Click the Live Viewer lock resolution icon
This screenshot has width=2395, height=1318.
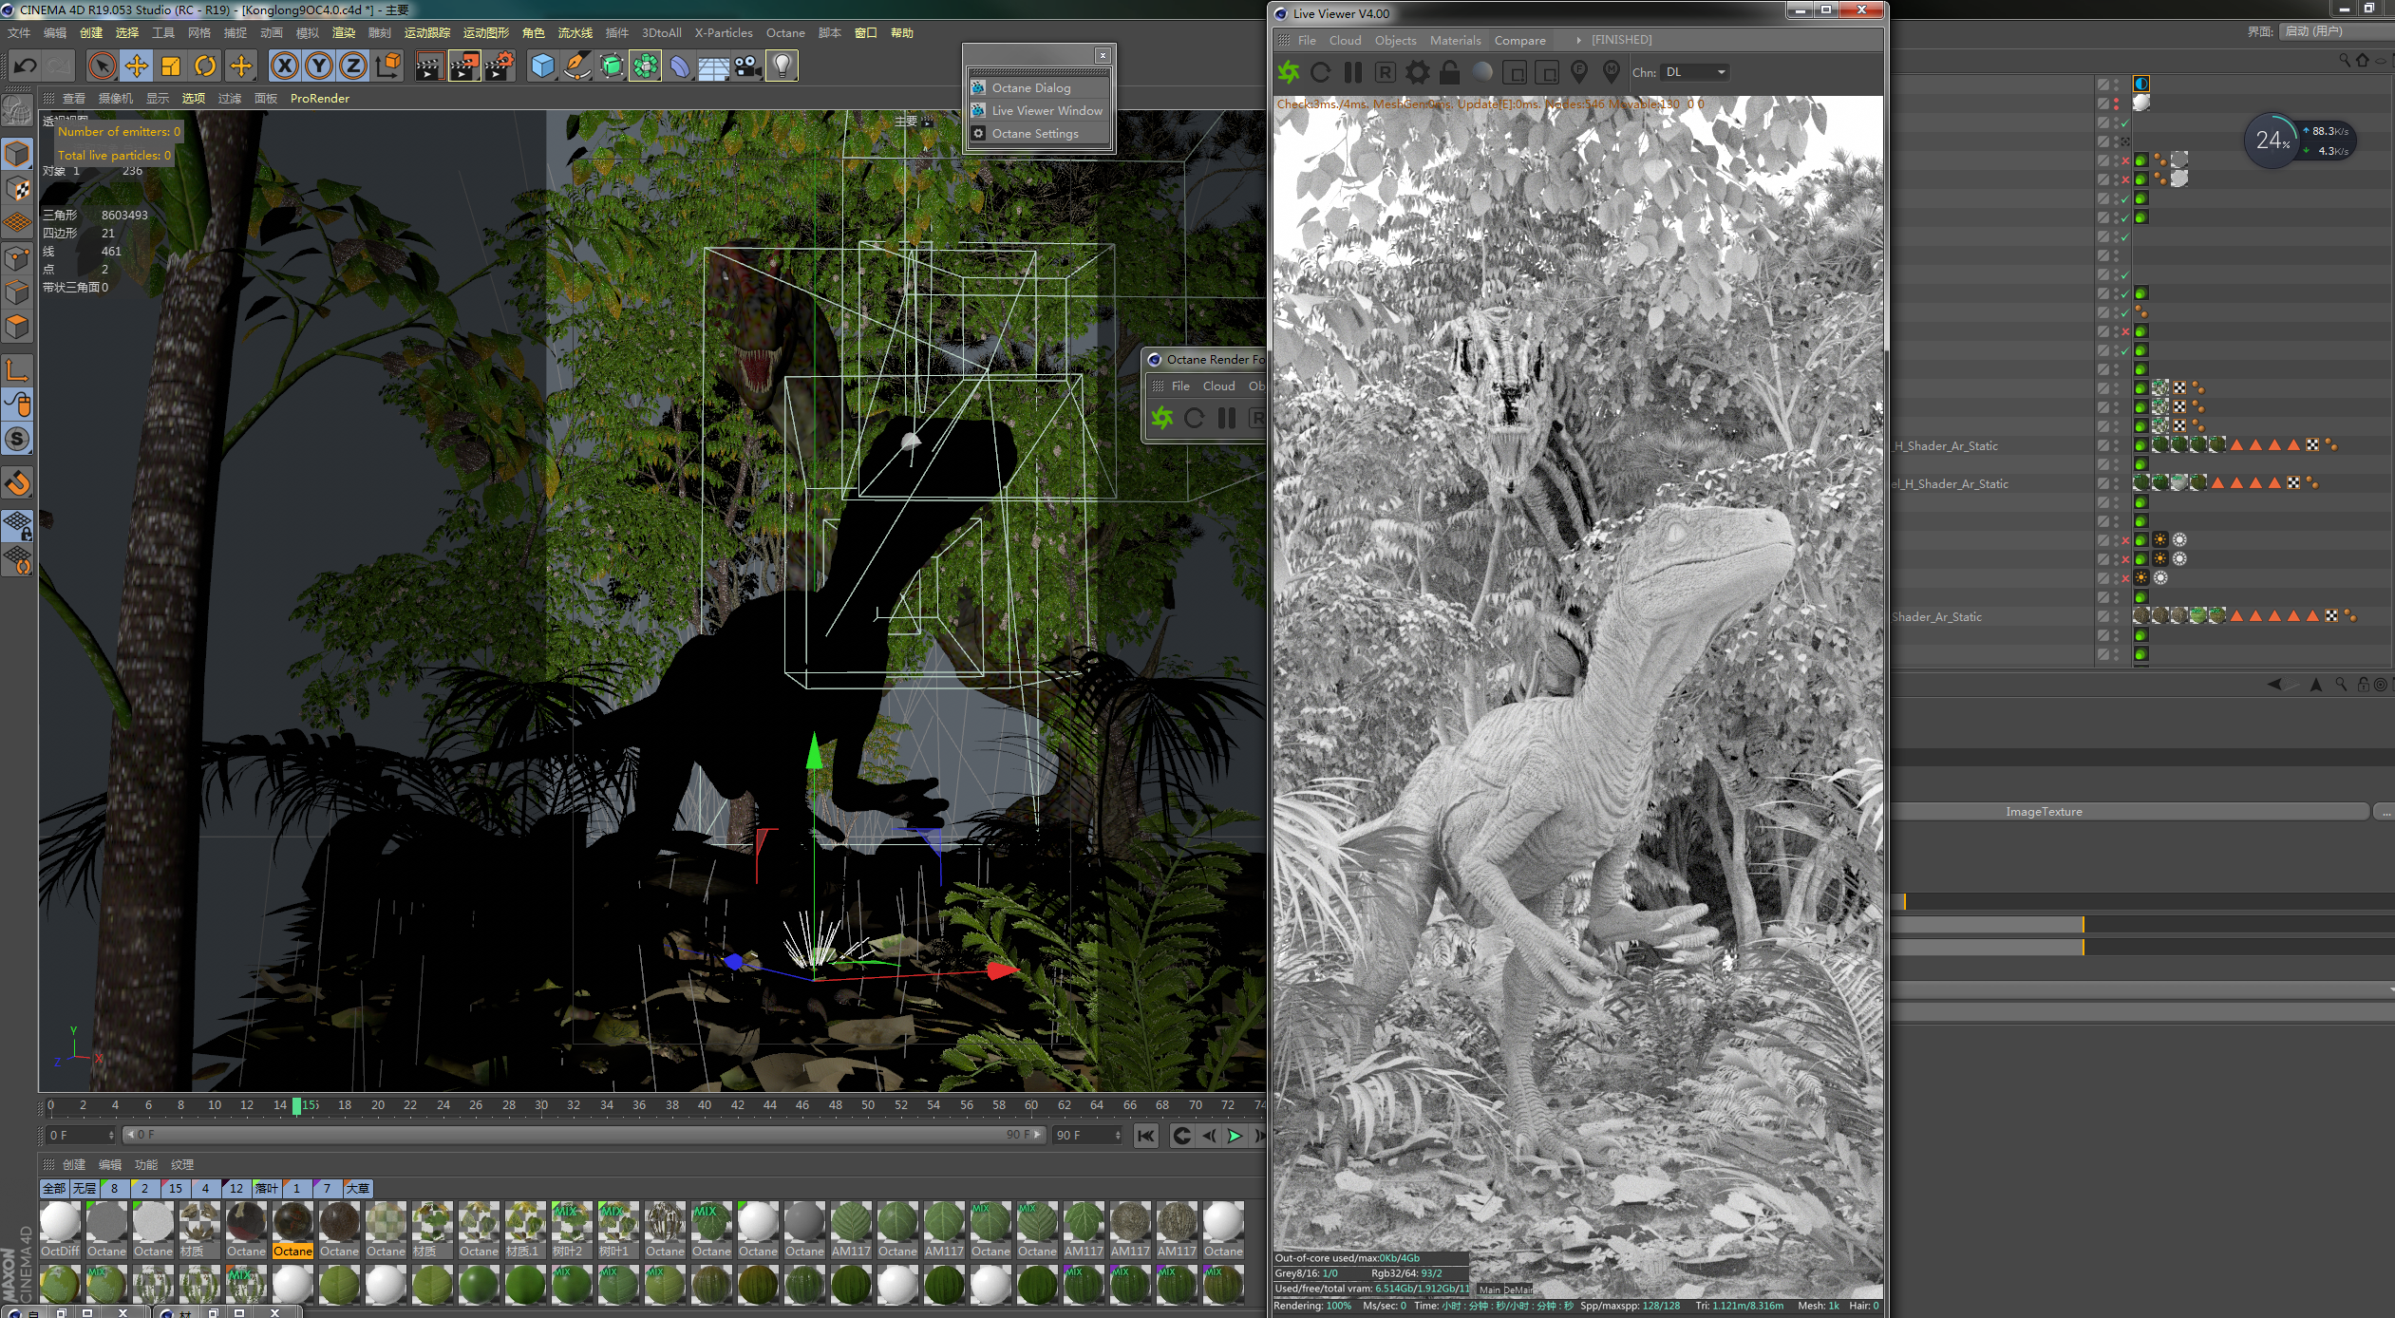[x=1449, y=72]
